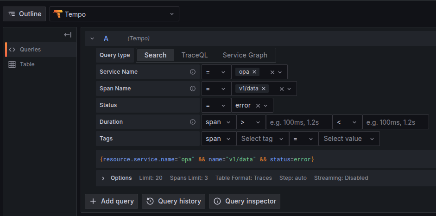Clear all Span Name values
Image resolution: width=436 pixels, height=216 pixels.
[x=282, y=89]
